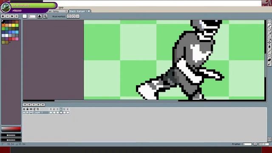Image resolution: width=272 pixels, height=153 pixels.
Task: Select the Line tool
Action: click(269, 51)
